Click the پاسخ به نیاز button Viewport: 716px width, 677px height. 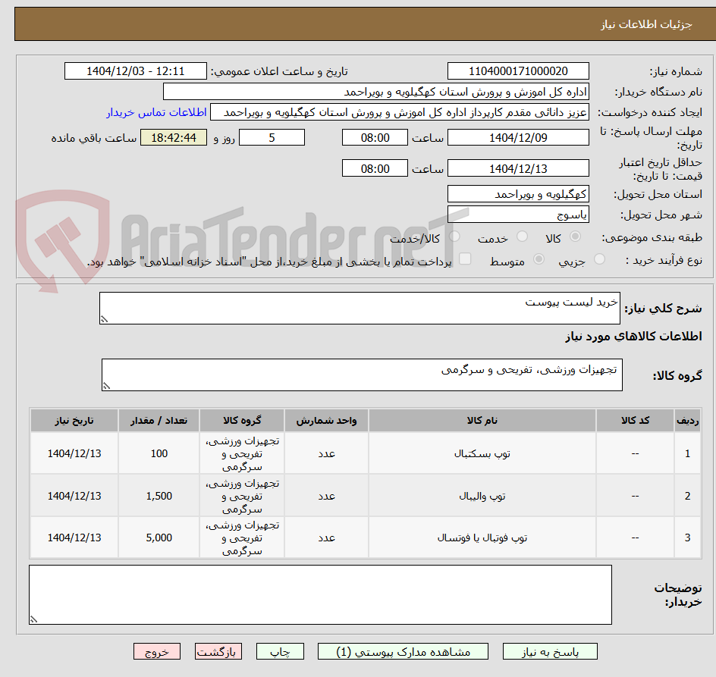[x=550, y=651]
